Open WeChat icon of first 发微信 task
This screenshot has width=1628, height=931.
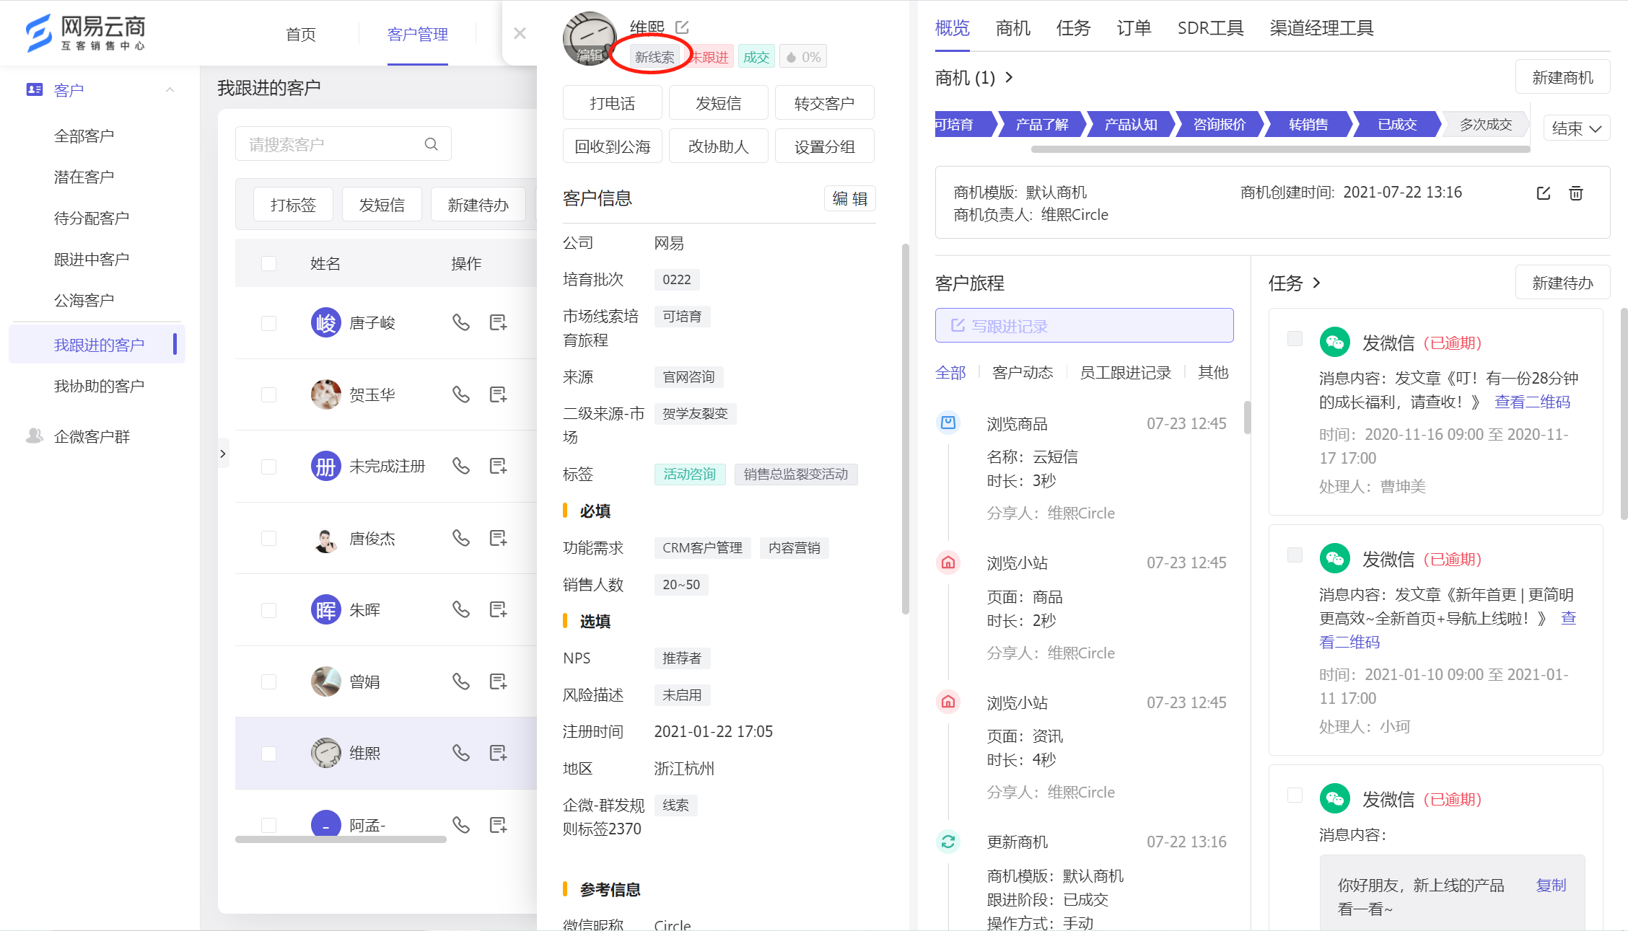1334,342
